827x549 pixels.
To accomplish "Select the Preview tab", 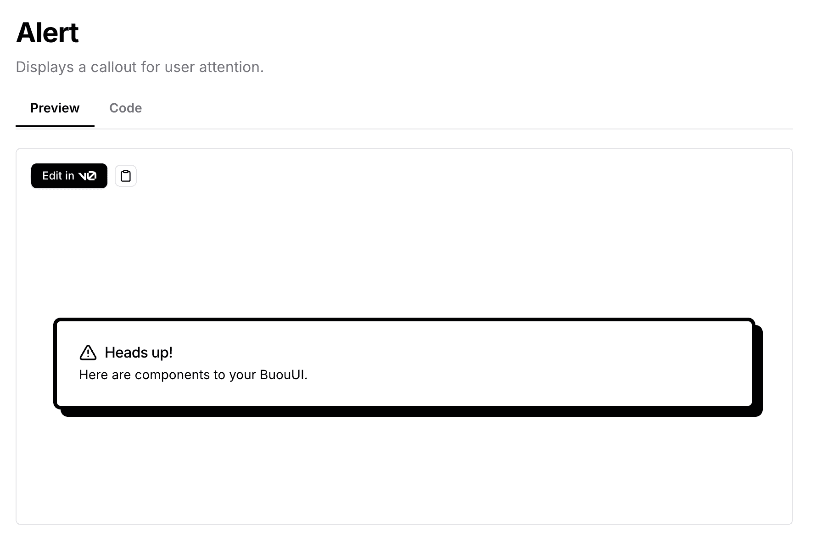I will coord(55,108).
